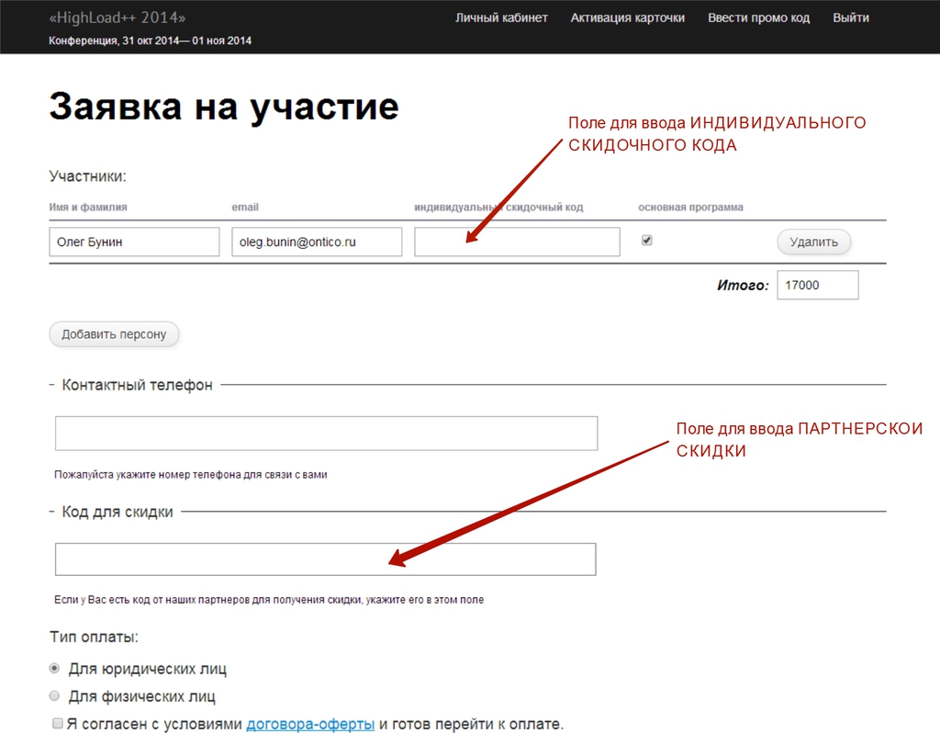Uncheck the основная программа checkbox
This screenshot has height=733, width=940.
point(647,241)
